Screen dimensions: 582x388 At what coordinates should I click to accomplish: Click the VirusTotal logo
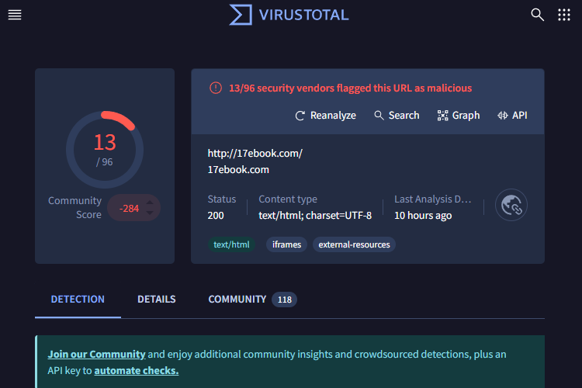(x=289, y=15)
